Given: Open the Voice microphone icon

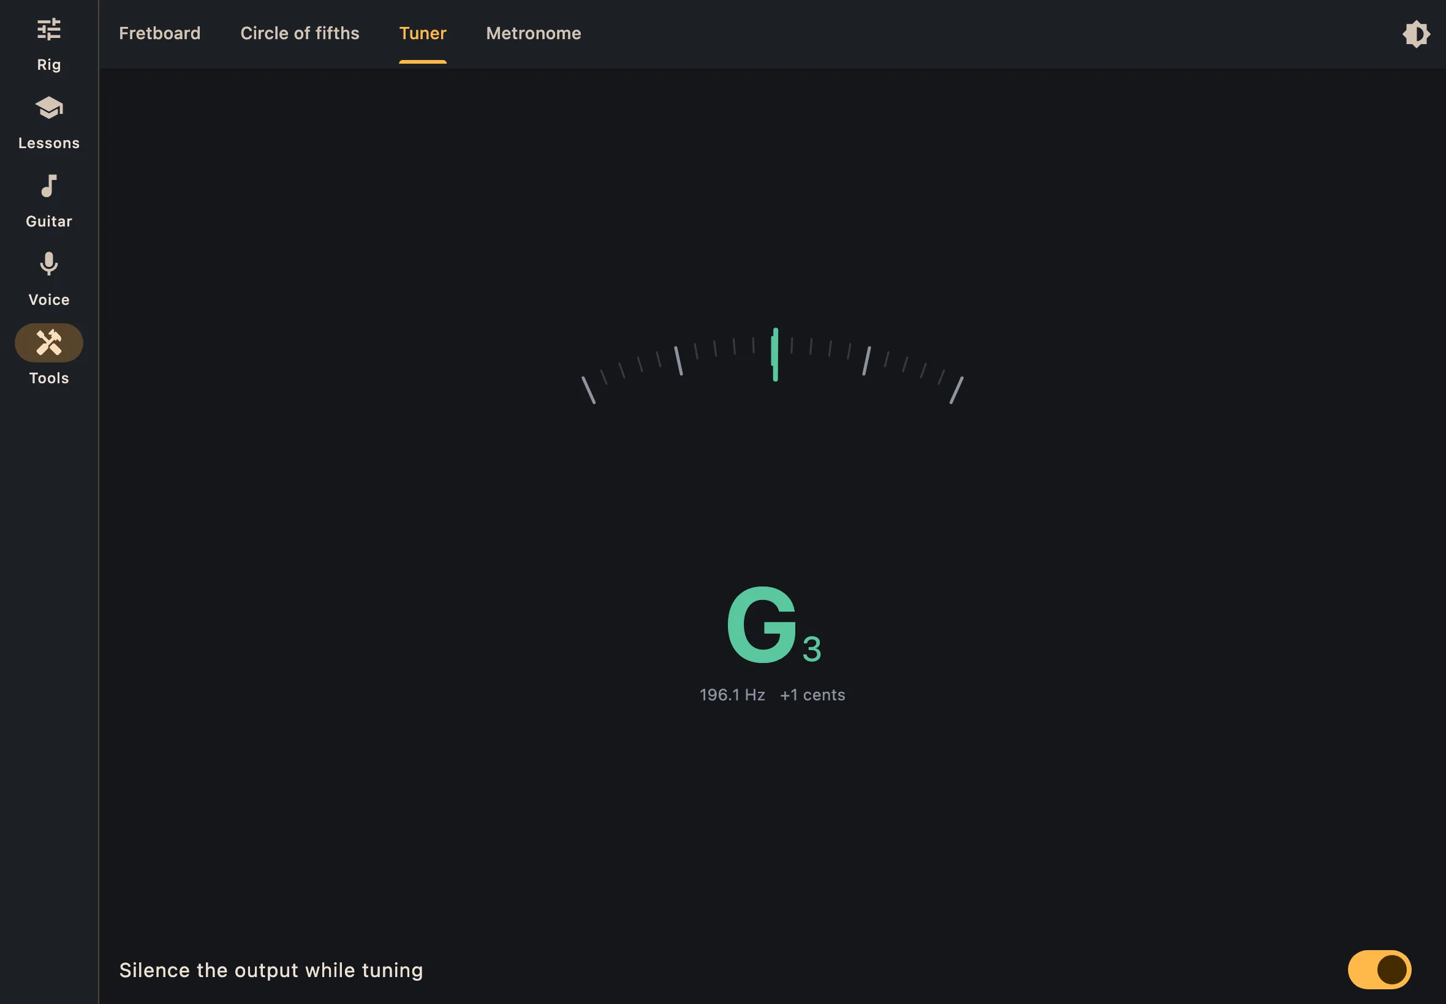Looking at the screenshot, I should (49, 264).
